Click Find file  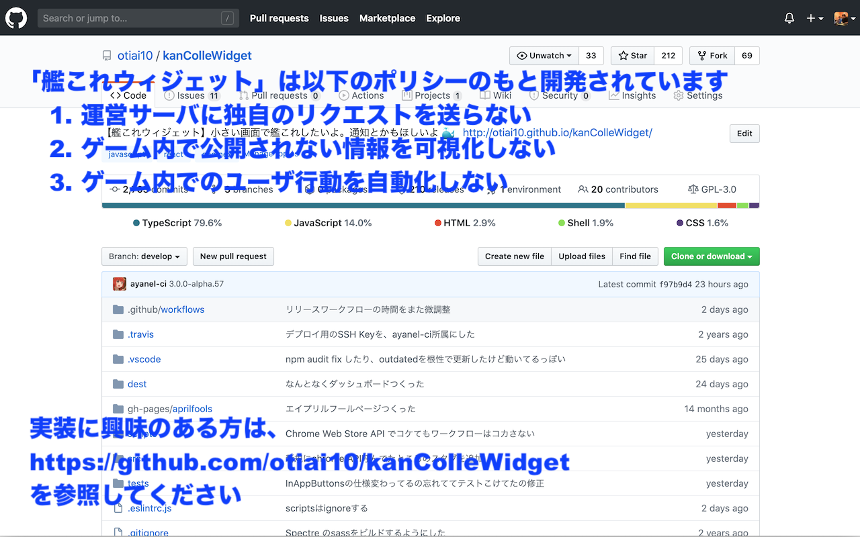pos(635,256)
